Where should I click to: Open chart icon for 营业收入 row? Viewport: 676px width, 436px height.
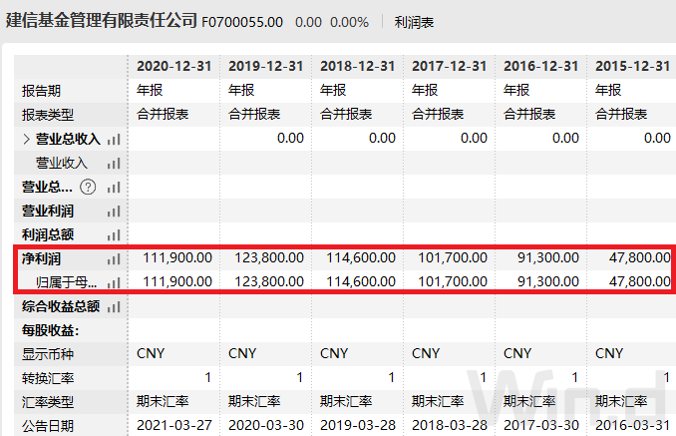click(114, 164)
